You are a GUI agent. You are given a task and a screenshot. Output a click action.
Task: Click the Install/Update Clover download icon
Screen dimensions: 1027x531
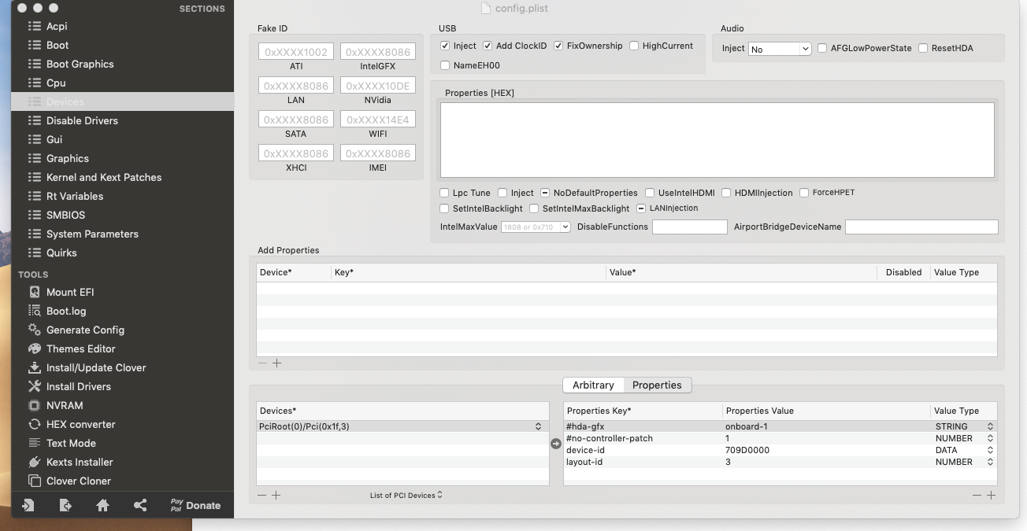click(34, 367)
